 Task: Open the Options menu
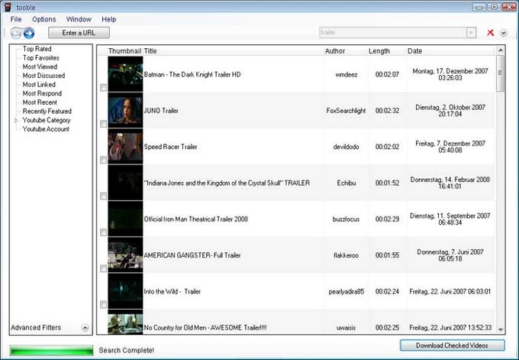44,19
